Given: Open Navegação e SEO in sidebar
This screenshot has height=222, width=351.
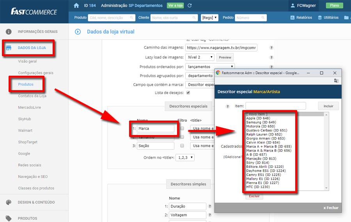Looking at the screenshot, I should 33,176.
